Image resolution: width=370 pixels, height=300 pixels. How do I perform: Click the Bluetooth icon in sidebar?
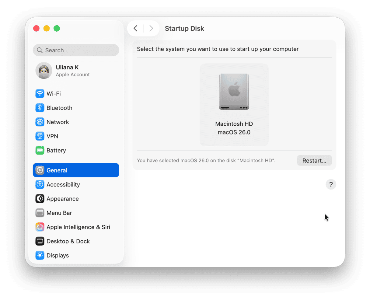tap(40, 108)
